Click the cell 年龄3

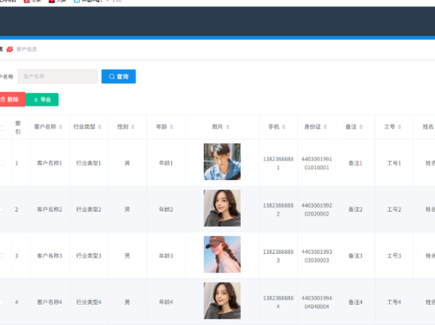click(166, 256)
